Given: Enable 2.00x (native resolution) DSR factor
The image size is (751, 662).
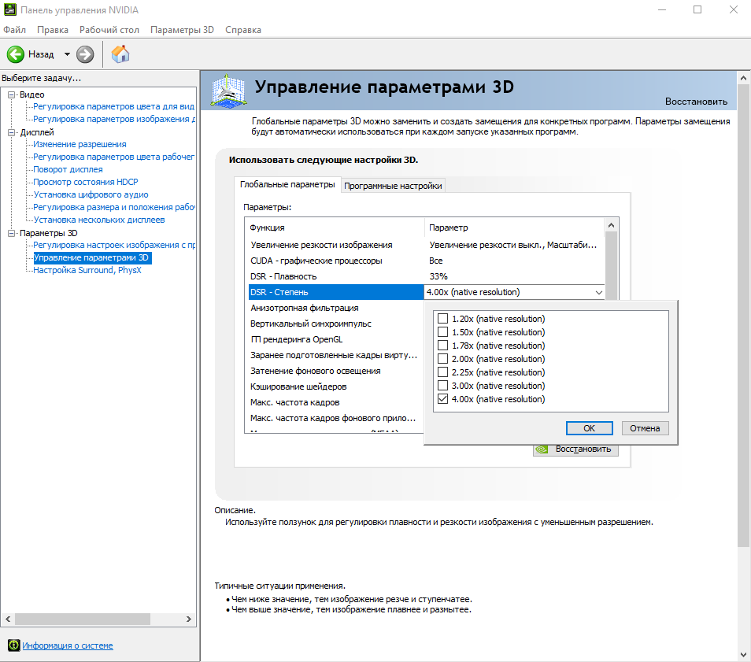Looking at the screenshot, I should click(443, 359).
